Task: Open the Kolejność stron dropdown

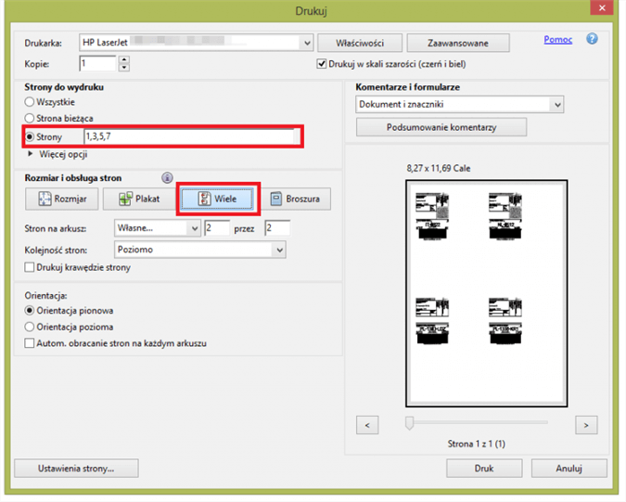Action: (x=278, y=250)
